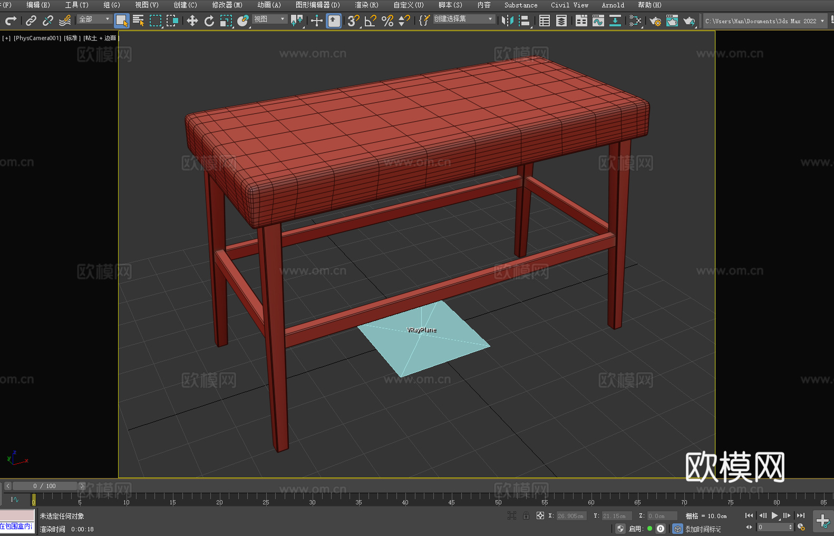Viewport: 834px width, 536px height.
Task: Click the Y coordinate field
Action: 617,516
